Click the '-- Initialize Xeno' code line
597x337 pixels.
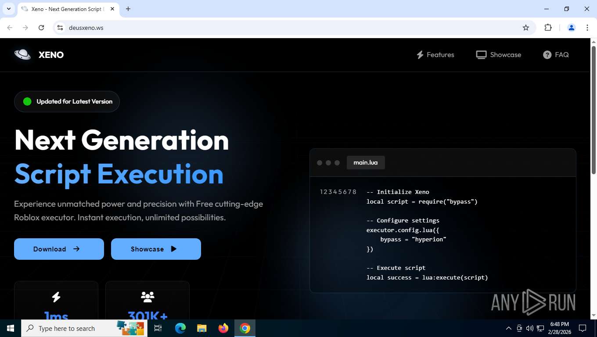coord(398,192)
